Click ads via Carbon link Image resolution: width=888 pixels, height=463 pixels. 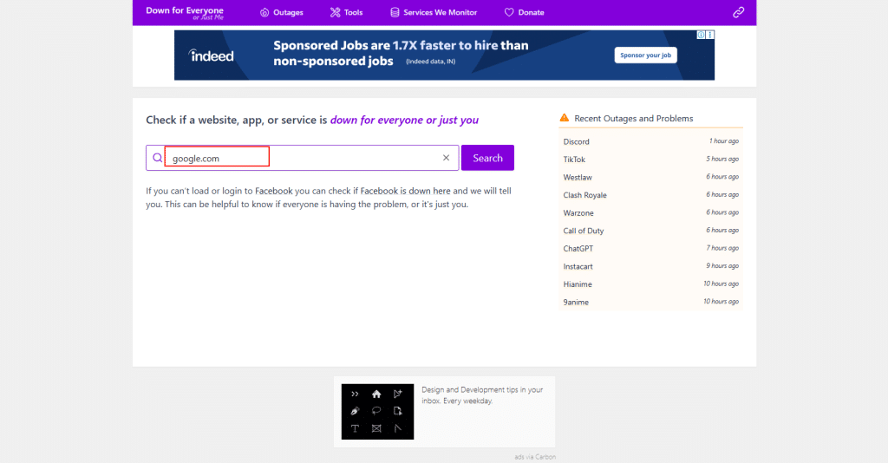point(535,457)
